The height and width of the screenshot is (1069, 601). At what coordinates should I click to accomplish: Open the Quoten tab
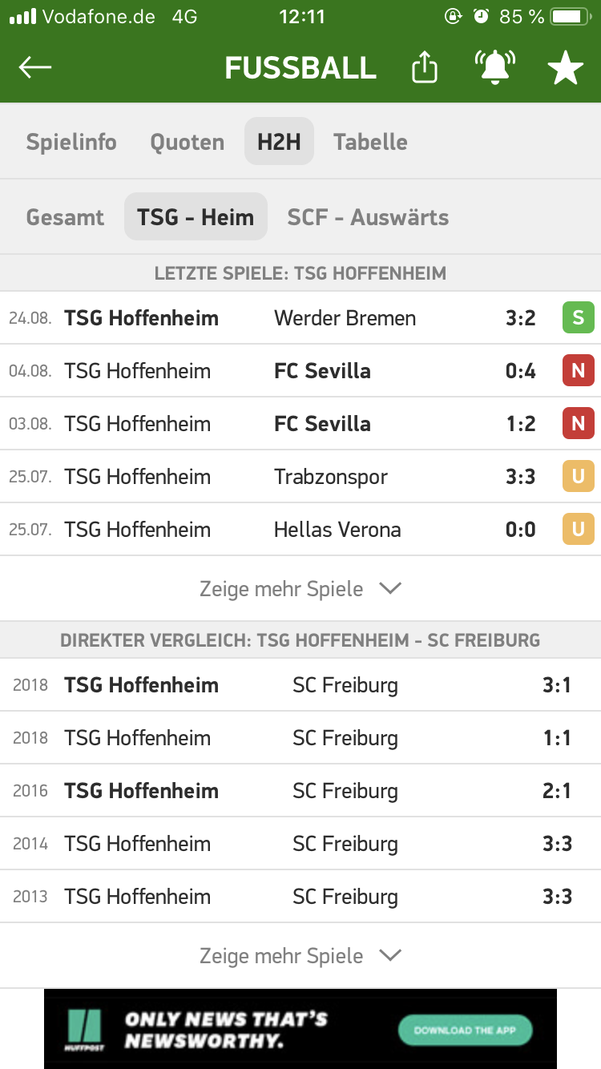(x=188, y=142)
